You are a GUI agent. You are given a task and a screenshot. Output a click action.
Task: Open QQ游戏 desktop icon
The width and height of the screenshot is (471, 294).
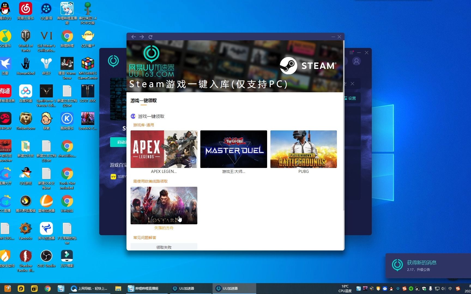26,176
